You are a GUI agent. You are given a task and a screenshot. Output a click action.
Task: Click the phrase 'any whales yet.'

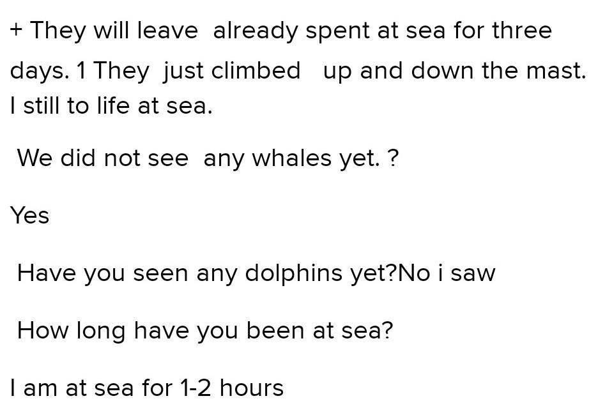pos(291,158)
